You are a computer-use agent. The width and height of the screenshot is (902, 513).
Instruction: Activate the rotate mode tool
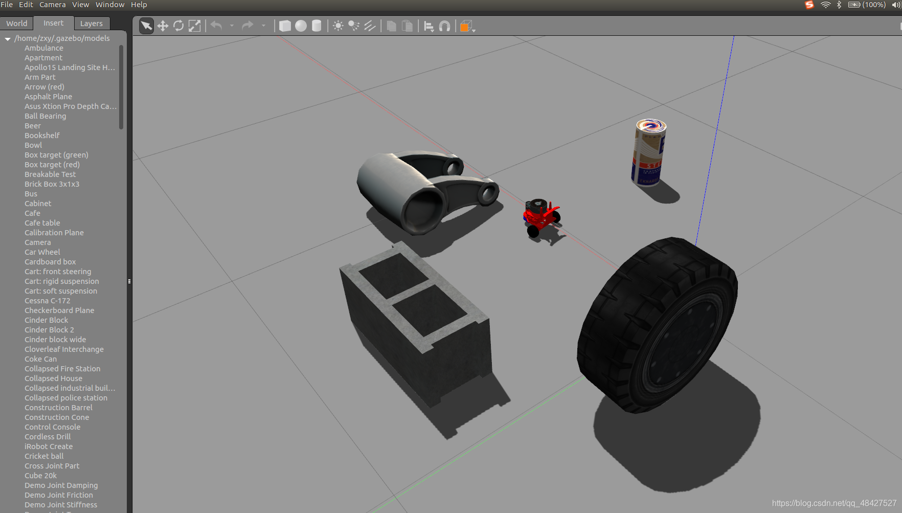(178, 26)
